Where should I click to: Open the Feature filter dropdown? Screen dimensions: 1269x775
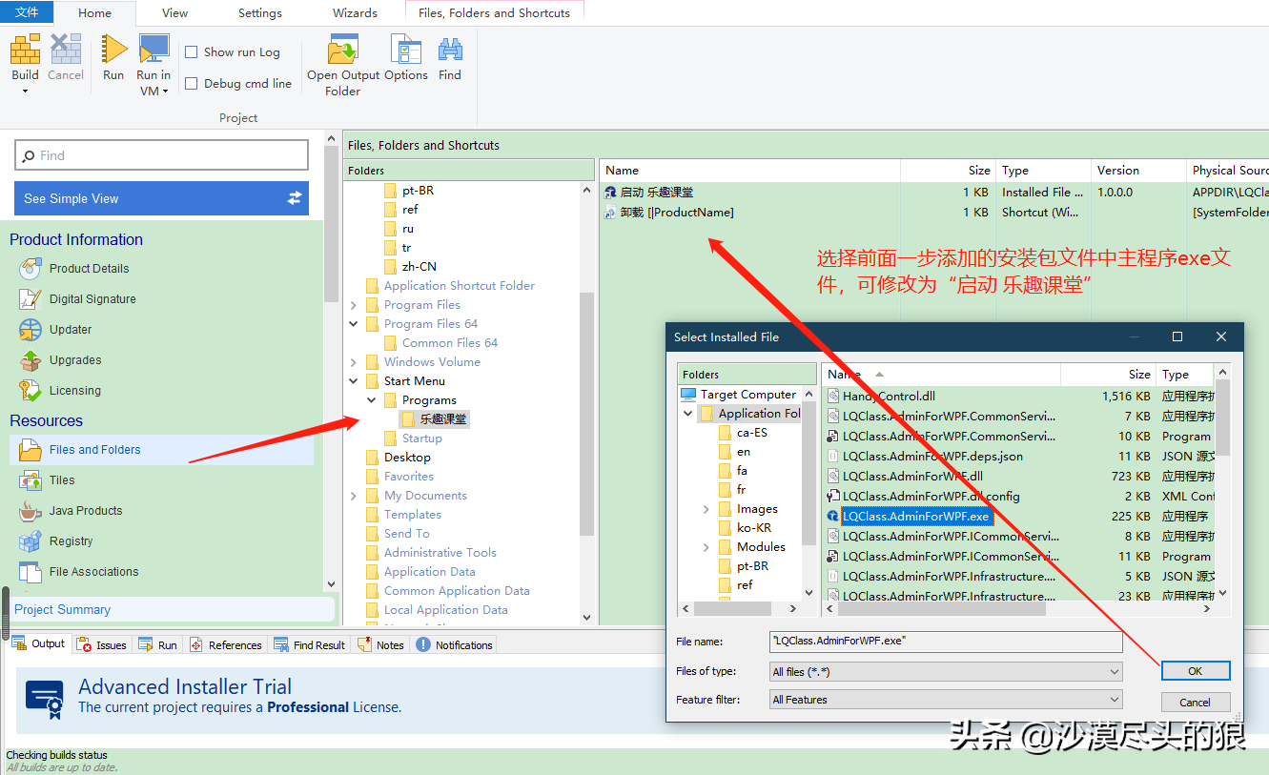coord(1115,700)
